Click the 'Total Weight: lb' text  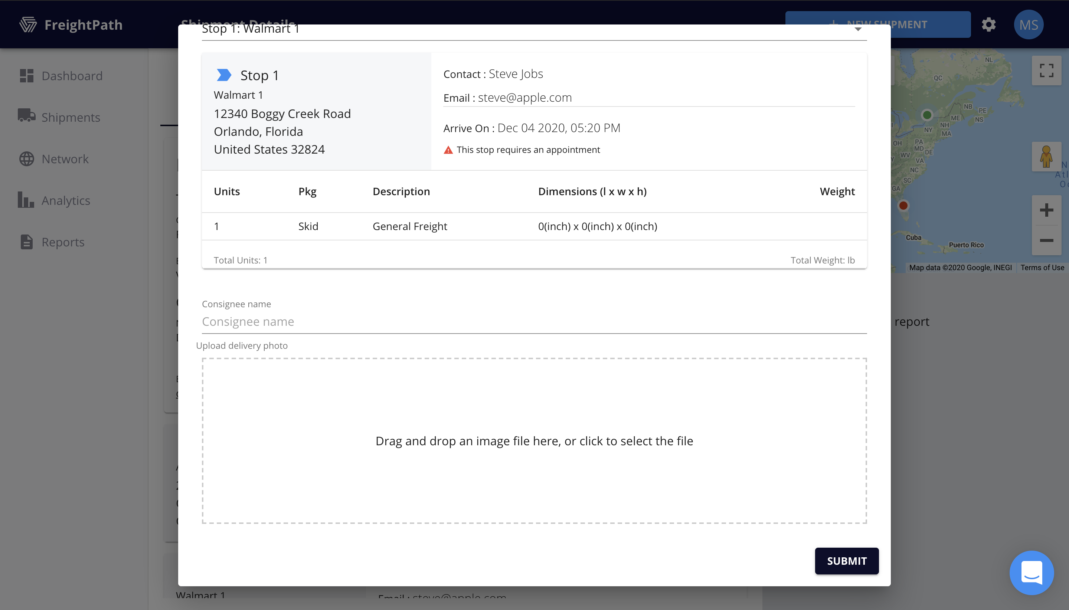[x=823, y=260]
